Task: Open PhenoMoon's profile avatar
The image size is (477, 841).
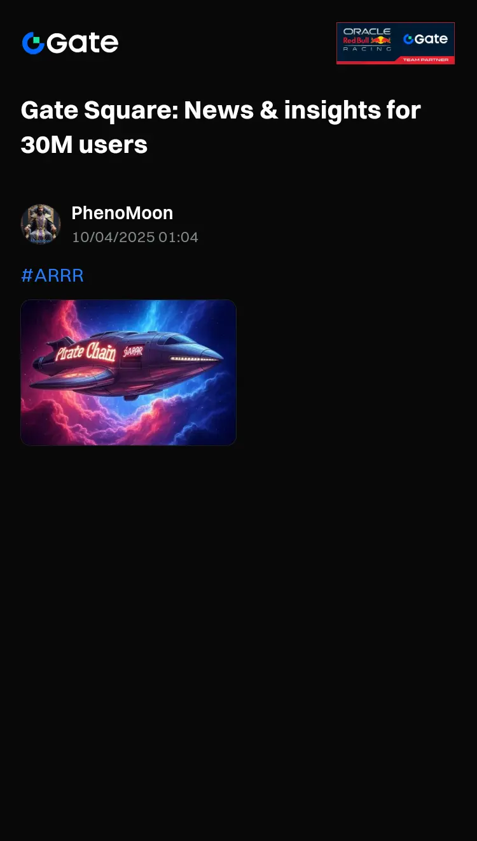Action: click(41, 224)
